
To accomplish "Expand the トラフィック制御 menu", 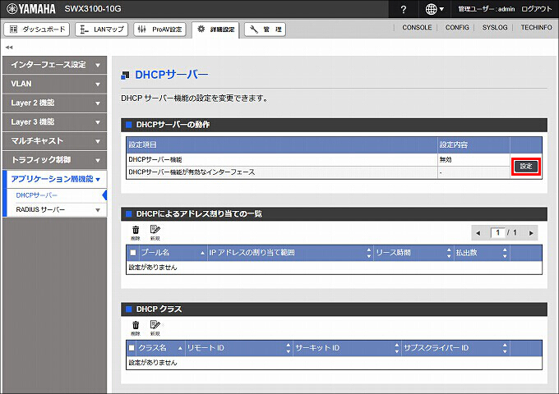I will point(54,160).
